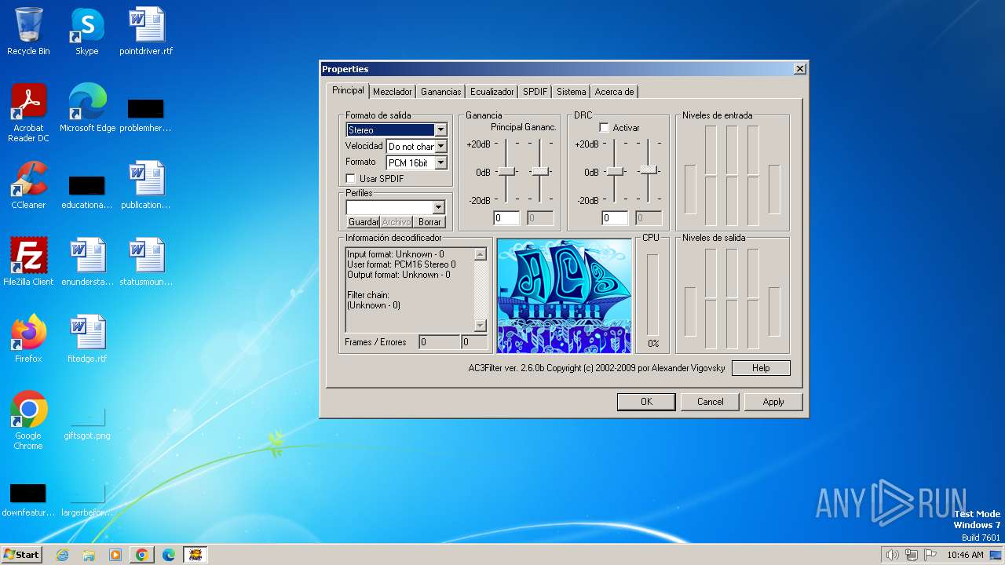Open the statusmoun document icon
The width and height of the screenshot is (1005, 565).
point(146,262)
